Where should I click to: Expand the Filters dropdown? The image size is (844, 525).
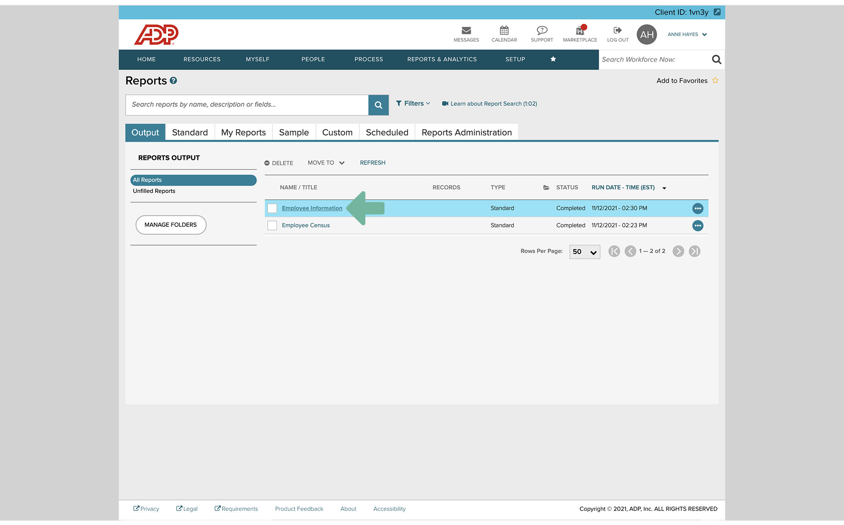tap(413, 104)
